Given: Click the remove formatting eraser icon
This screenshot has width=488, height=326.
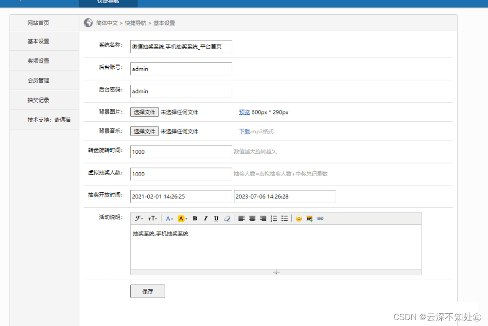Looking at the screenshot, I should tap(227, 218).
